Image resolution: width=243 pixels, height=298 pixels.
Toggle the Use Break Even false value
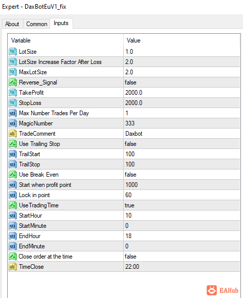point(182,175)
